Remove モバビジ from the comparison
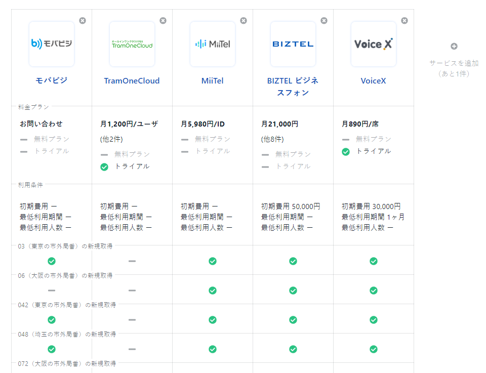This screenshot has height=373, width=486. [x=83, y=21]
